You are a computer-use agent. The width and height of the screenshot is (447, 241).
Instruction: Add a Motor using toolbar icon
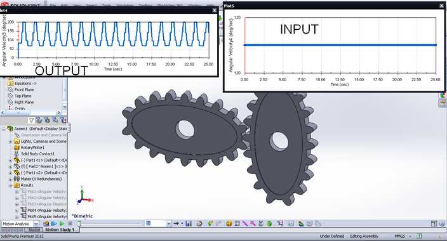(x=229, y=224)
